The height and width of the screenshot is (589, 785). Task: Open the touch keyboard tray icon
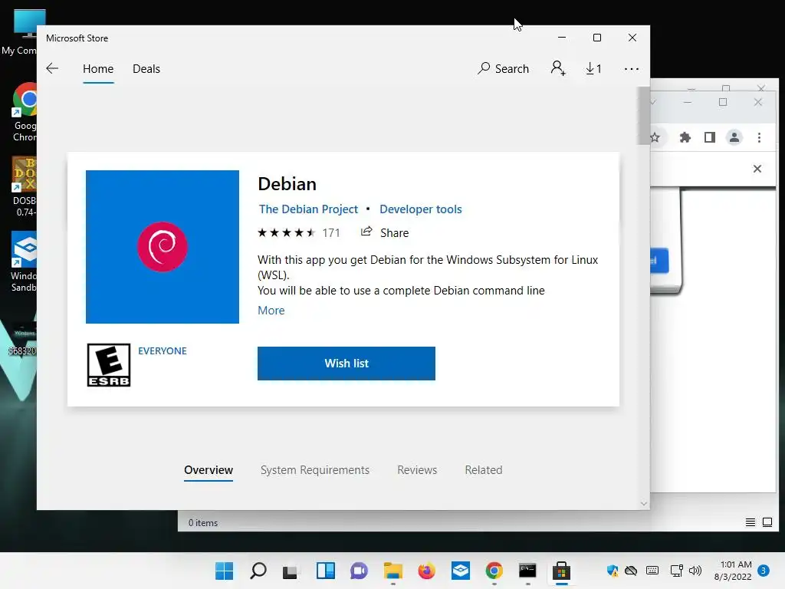pyautogui.click(x=652, y=571)
